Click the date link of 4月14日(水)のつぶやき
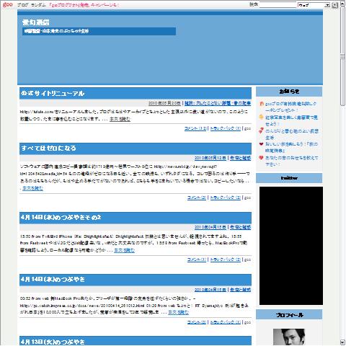Image resolution: width=346 pixels, height=346 pixels. (210, 290)
